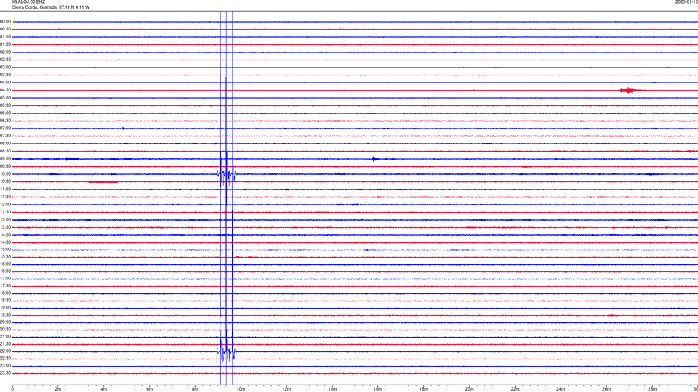Click the blue spike event on 09:00 trace
Viewport: 698px width, 392px height.
pos(374,159)
